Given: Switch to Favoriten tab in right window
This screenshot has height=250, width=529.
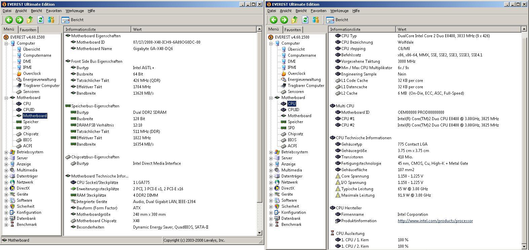Looking at the screenshot, I should [292, 30].
